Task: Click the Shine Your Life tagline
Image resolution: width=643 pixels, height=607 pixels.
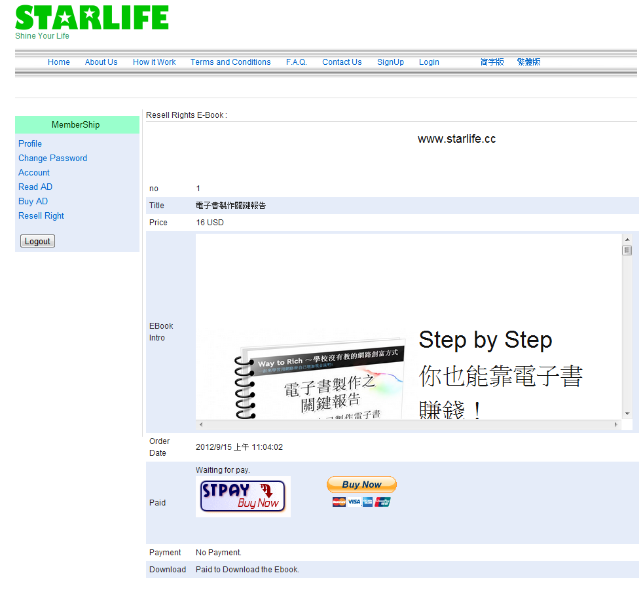Action: coord(42,36)
